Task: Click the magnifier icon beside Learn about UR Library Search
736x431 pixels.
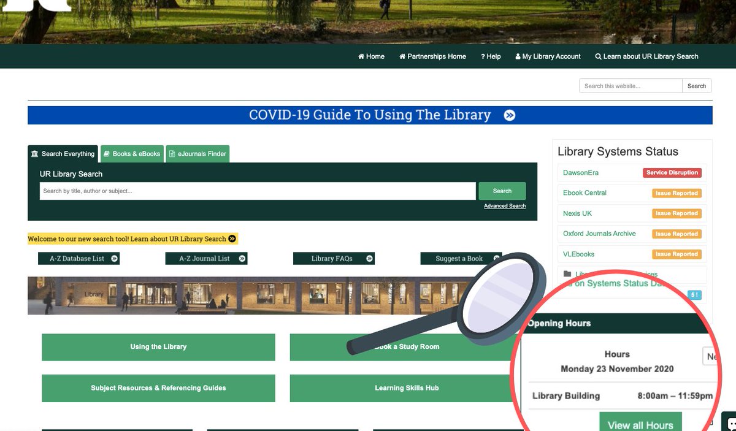Action: (x=598, y=56)
